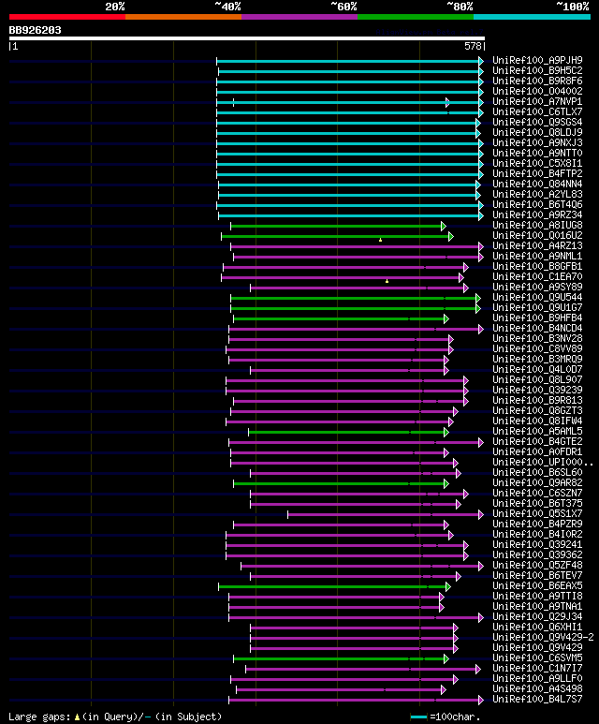599x724 pixels.
Task: Click the purple ~60% identity legend bar
Action: tap(299, 17)
